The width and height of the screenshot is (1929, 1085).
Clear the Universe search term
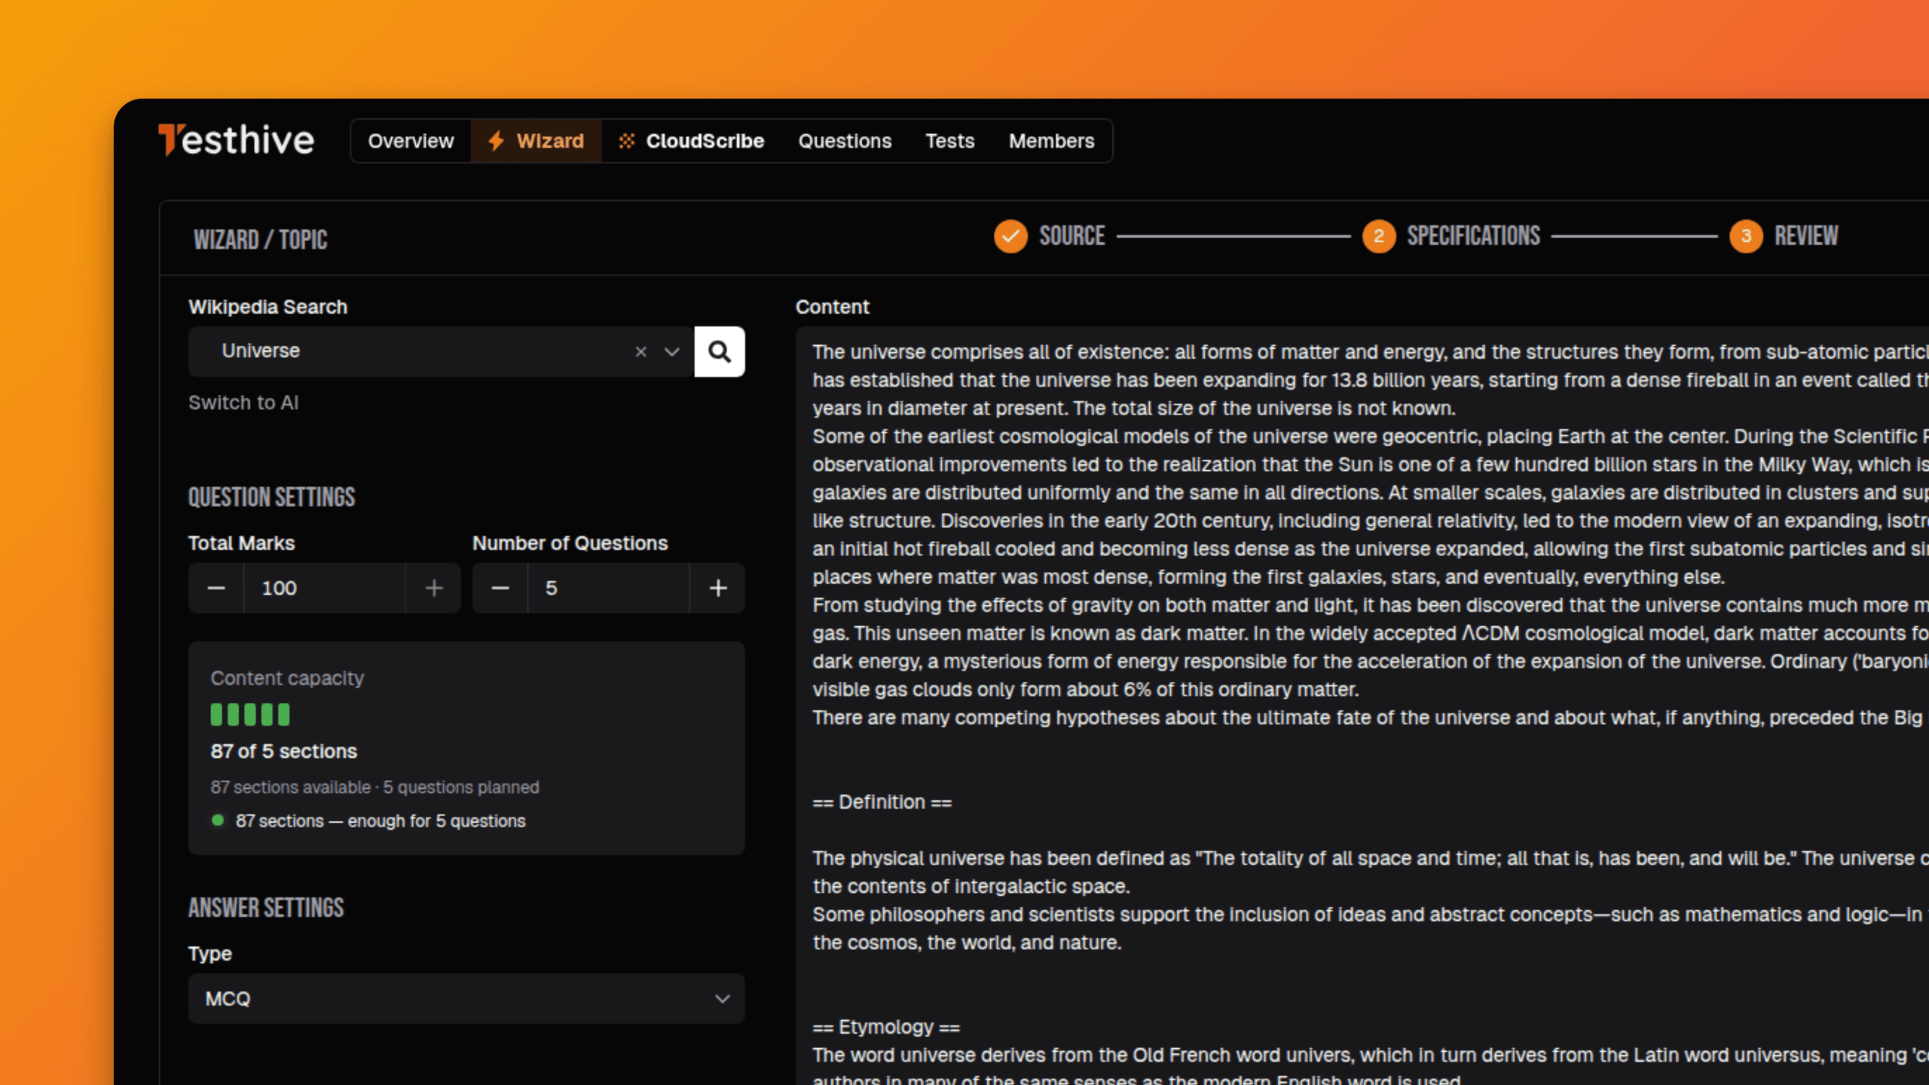640,352
